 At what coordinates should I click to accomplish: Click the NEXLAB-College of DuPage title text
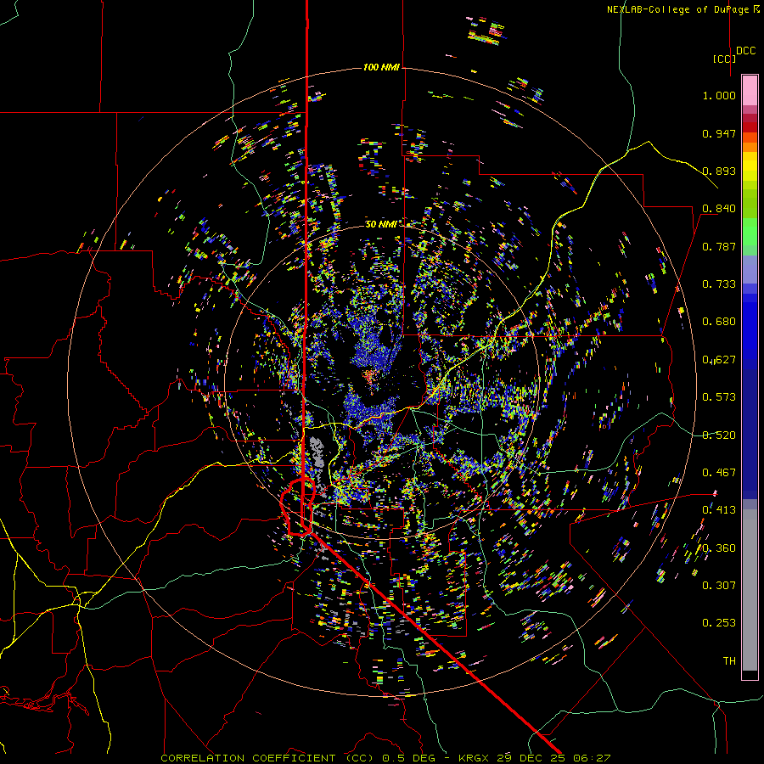click(x=677, y=9)
